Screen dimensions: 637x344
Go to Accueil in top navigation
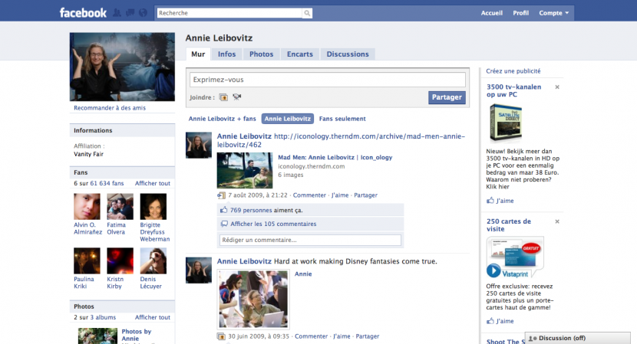click(491, 13)
